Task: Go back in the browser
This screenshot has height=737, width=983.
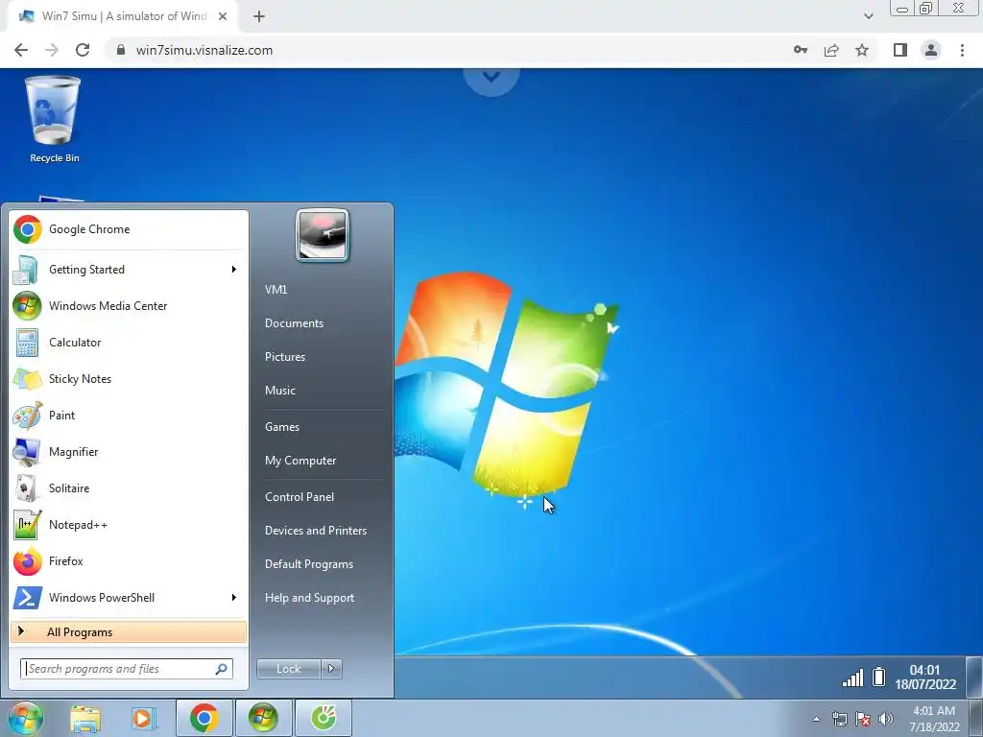Action: click(21, 50)
